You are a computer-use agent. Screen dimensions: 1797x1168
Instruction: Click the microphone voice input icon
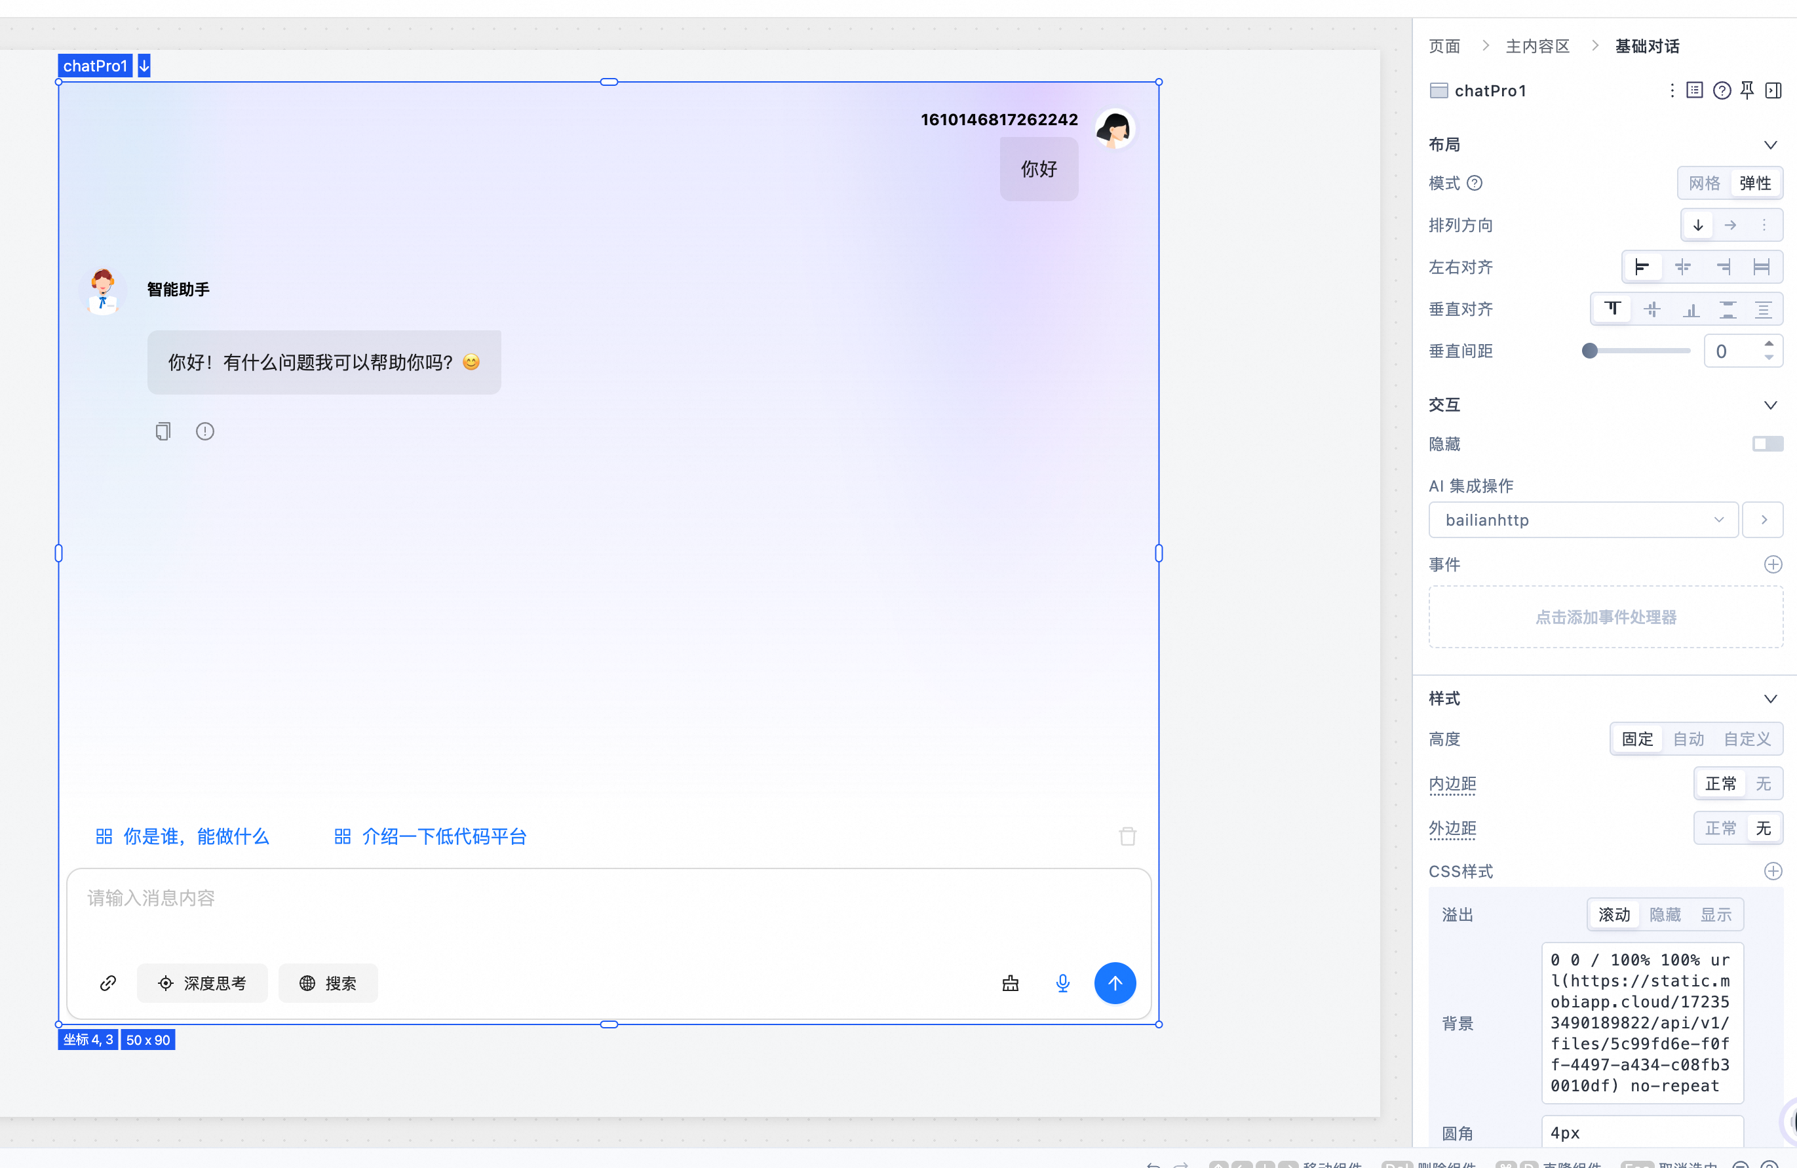(1062, 983)
